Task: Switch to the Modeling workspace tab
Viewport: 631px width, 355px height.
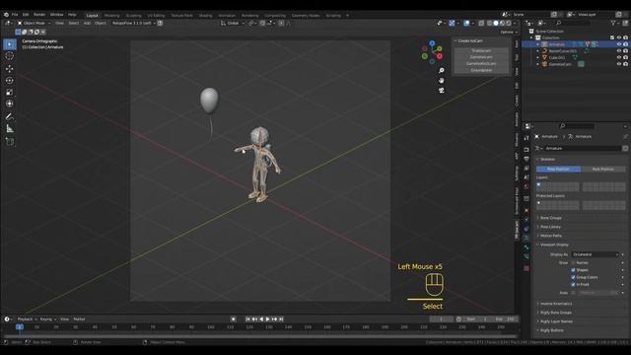Action: point(111,16)
